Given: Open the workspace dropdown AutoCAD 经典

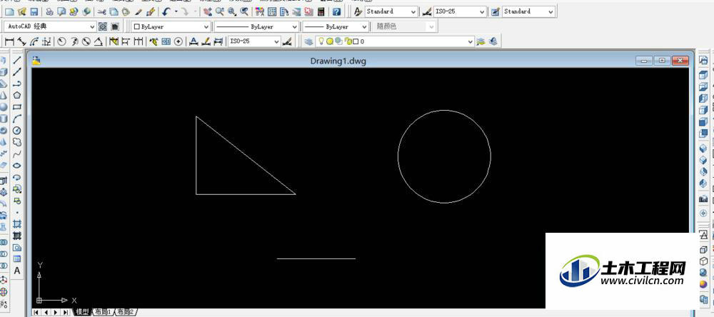Looking at the screenshot, I should click(x=50, y=26).
